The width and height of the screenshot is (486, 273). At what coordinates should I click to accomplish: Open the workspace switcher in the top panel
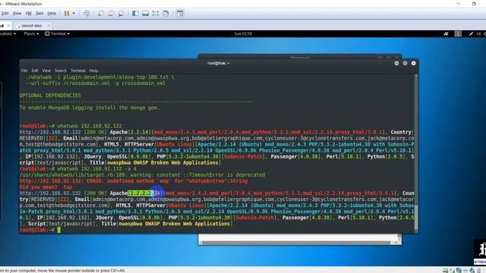pyautogui.click(x=458, y=33)
